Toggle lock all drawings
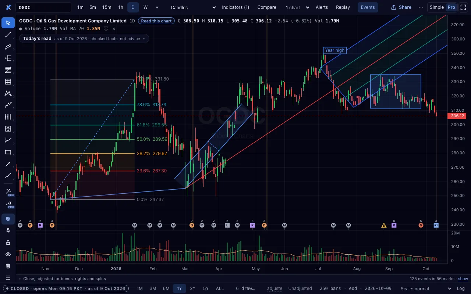 [x=8, y=243]
